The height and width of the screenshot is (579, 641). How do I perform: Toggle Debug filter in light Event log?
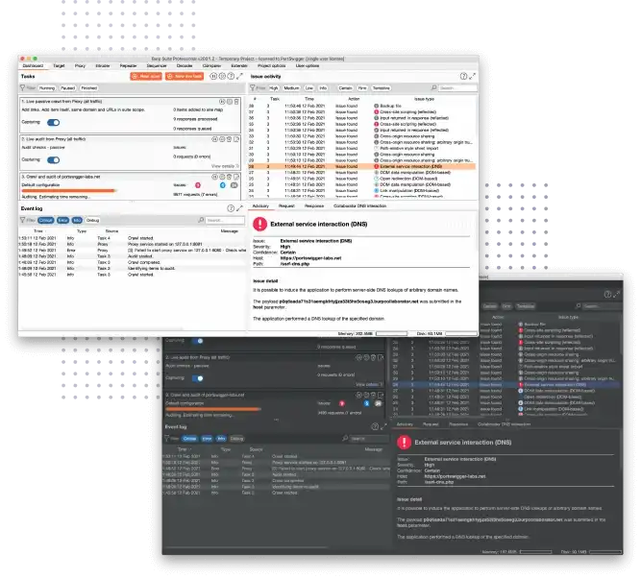93,221
